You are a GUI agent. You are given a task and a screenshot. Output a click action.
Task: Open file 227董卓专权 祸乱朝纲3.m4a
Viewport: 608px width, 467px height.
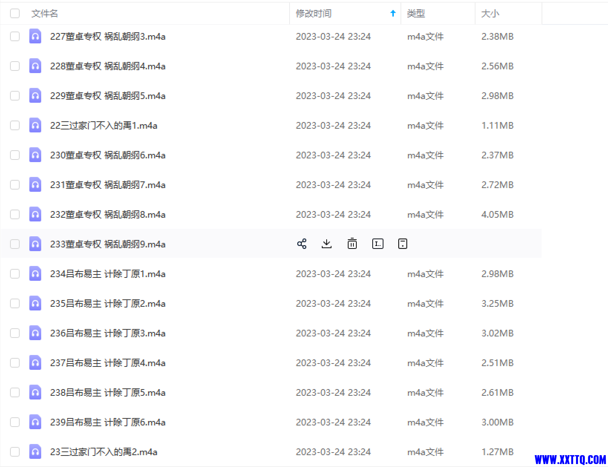[108, 36]
